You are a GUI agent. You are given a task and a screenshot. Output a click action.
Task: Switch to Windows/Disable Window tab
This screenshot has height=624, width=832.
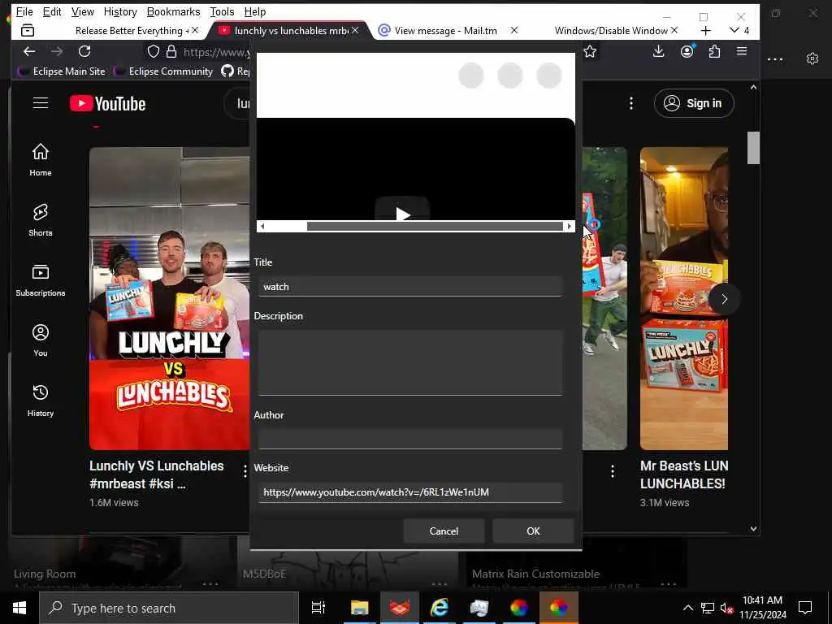(610, 31)
